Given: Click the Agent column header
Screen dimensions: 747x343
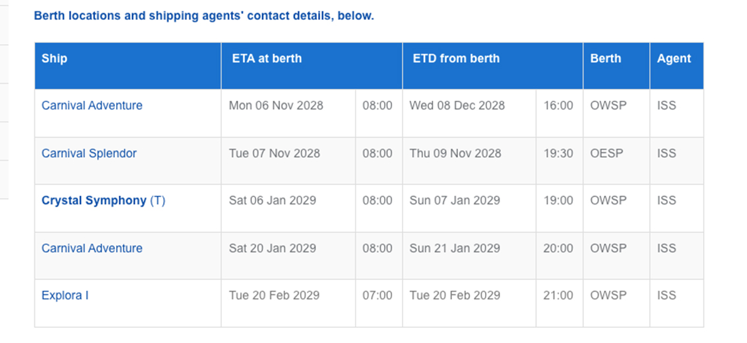Looking at the screenshot, I should click(674, 58).
